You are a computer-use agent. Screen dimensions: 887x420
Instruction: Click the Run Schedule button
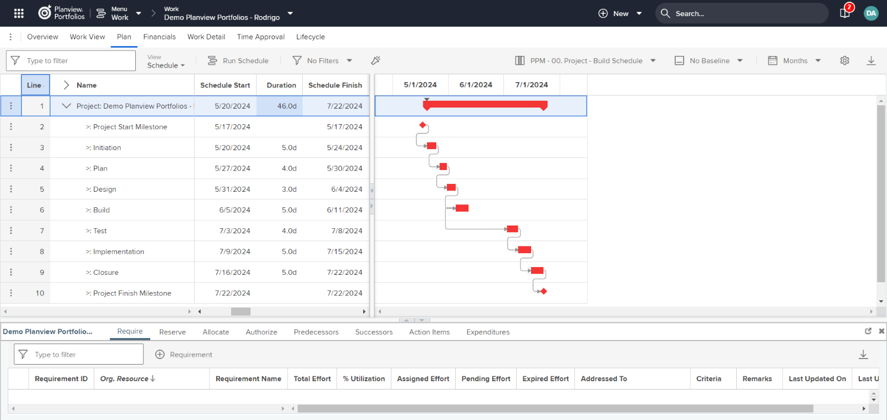[x=238, y=60]
